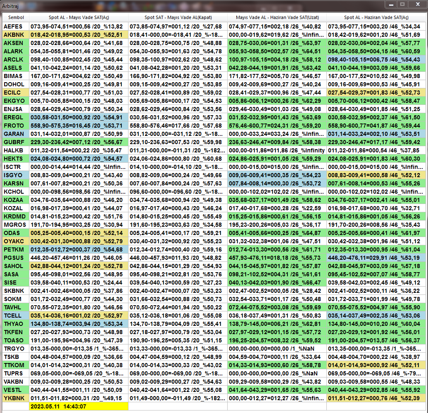Select the EREGL symbol cell
Image resolution: width=428 pixels, height=413 pixels.
pos(16,117)
